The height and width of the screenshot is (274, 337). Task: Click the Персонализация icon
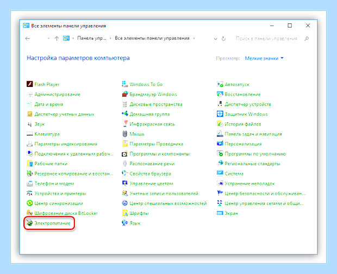pos(220,144)
